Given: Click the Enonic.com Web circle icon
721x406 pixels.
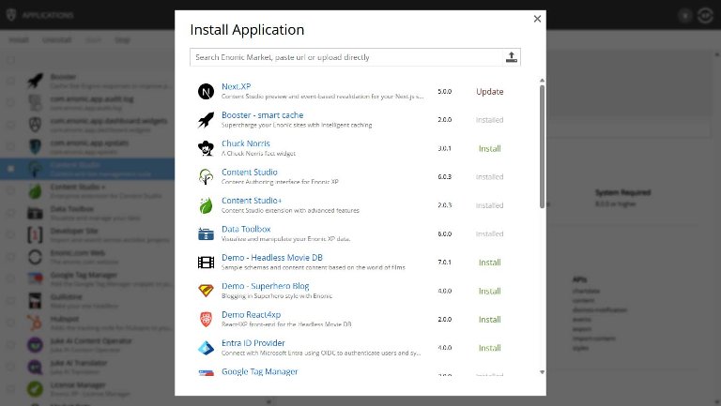Looking at the screenshot, I should [35, 257].
